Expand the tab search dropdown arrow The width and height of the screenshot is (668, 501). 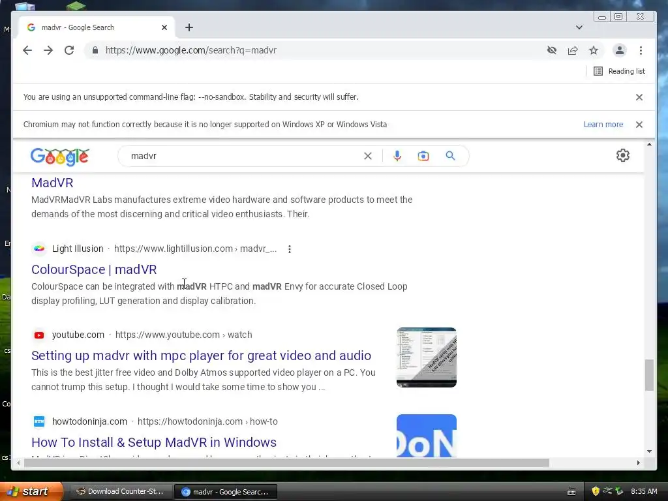point(579,27)
